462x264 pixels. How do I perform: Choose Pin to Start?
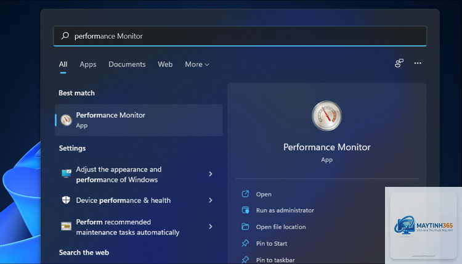[272, 244]
